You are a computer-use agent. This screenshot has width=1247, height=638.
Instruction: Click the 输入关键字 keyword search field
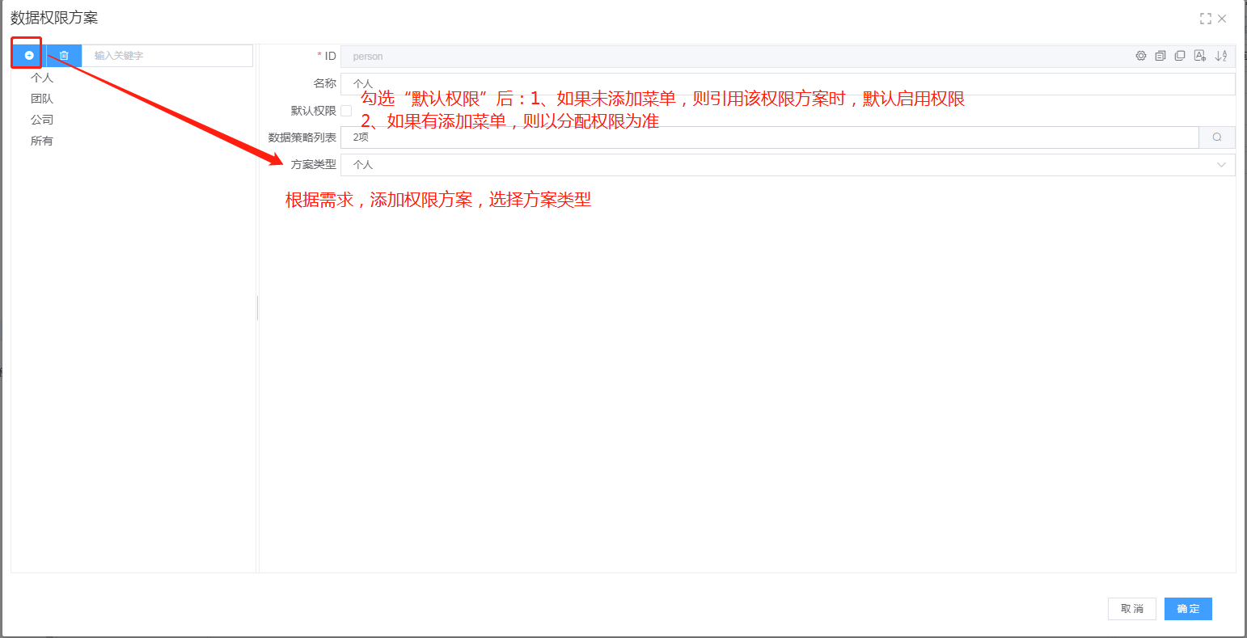(167, 56)
